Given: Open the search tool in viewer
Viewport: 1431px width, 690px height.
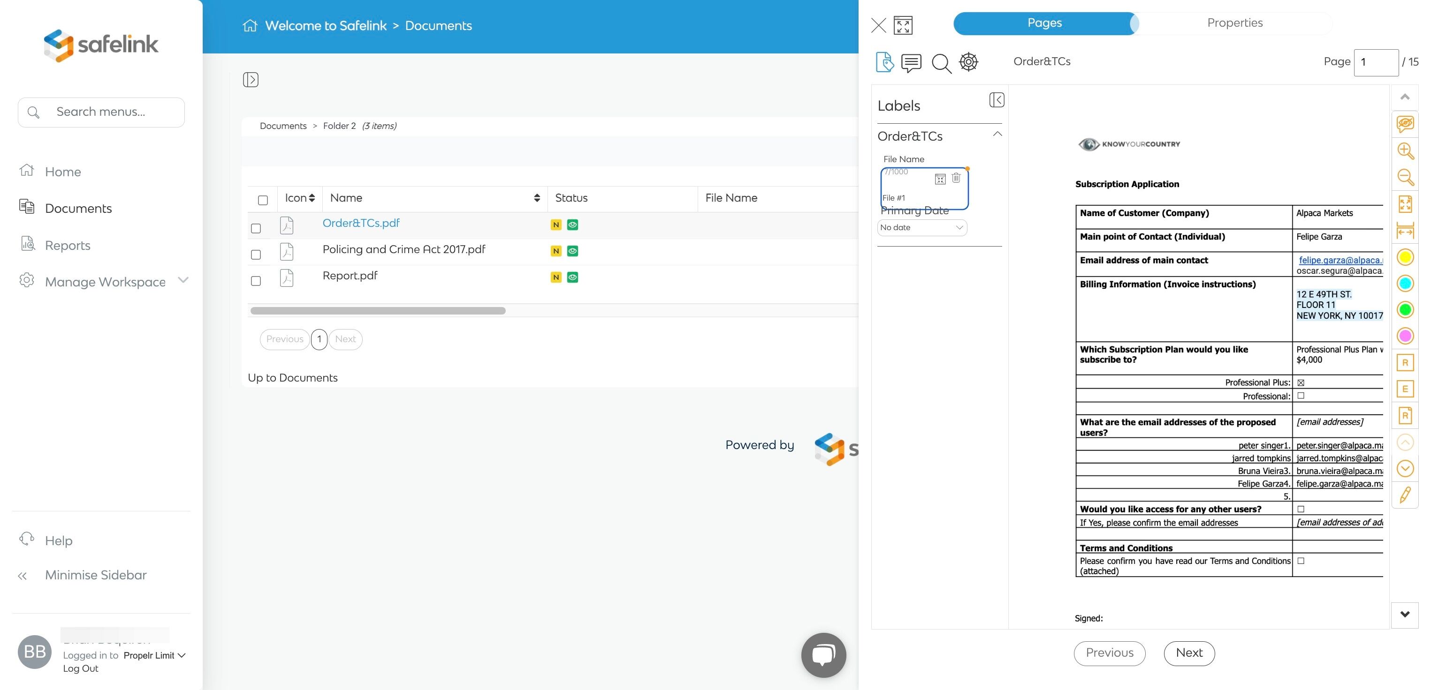Looking at the screenshot, I should tap(941, 63).
